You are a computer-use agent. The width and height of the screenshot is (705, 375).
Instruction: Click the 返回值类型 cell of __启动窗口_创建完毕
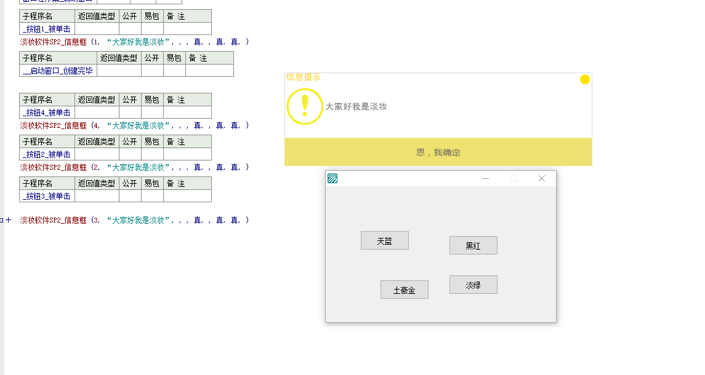[119, 71]
